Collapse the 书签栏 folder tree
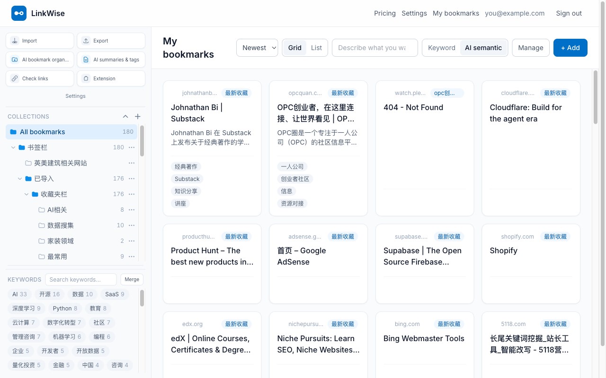Image resolution: width=606 pixels, height=378 pixels. [13, 147]
